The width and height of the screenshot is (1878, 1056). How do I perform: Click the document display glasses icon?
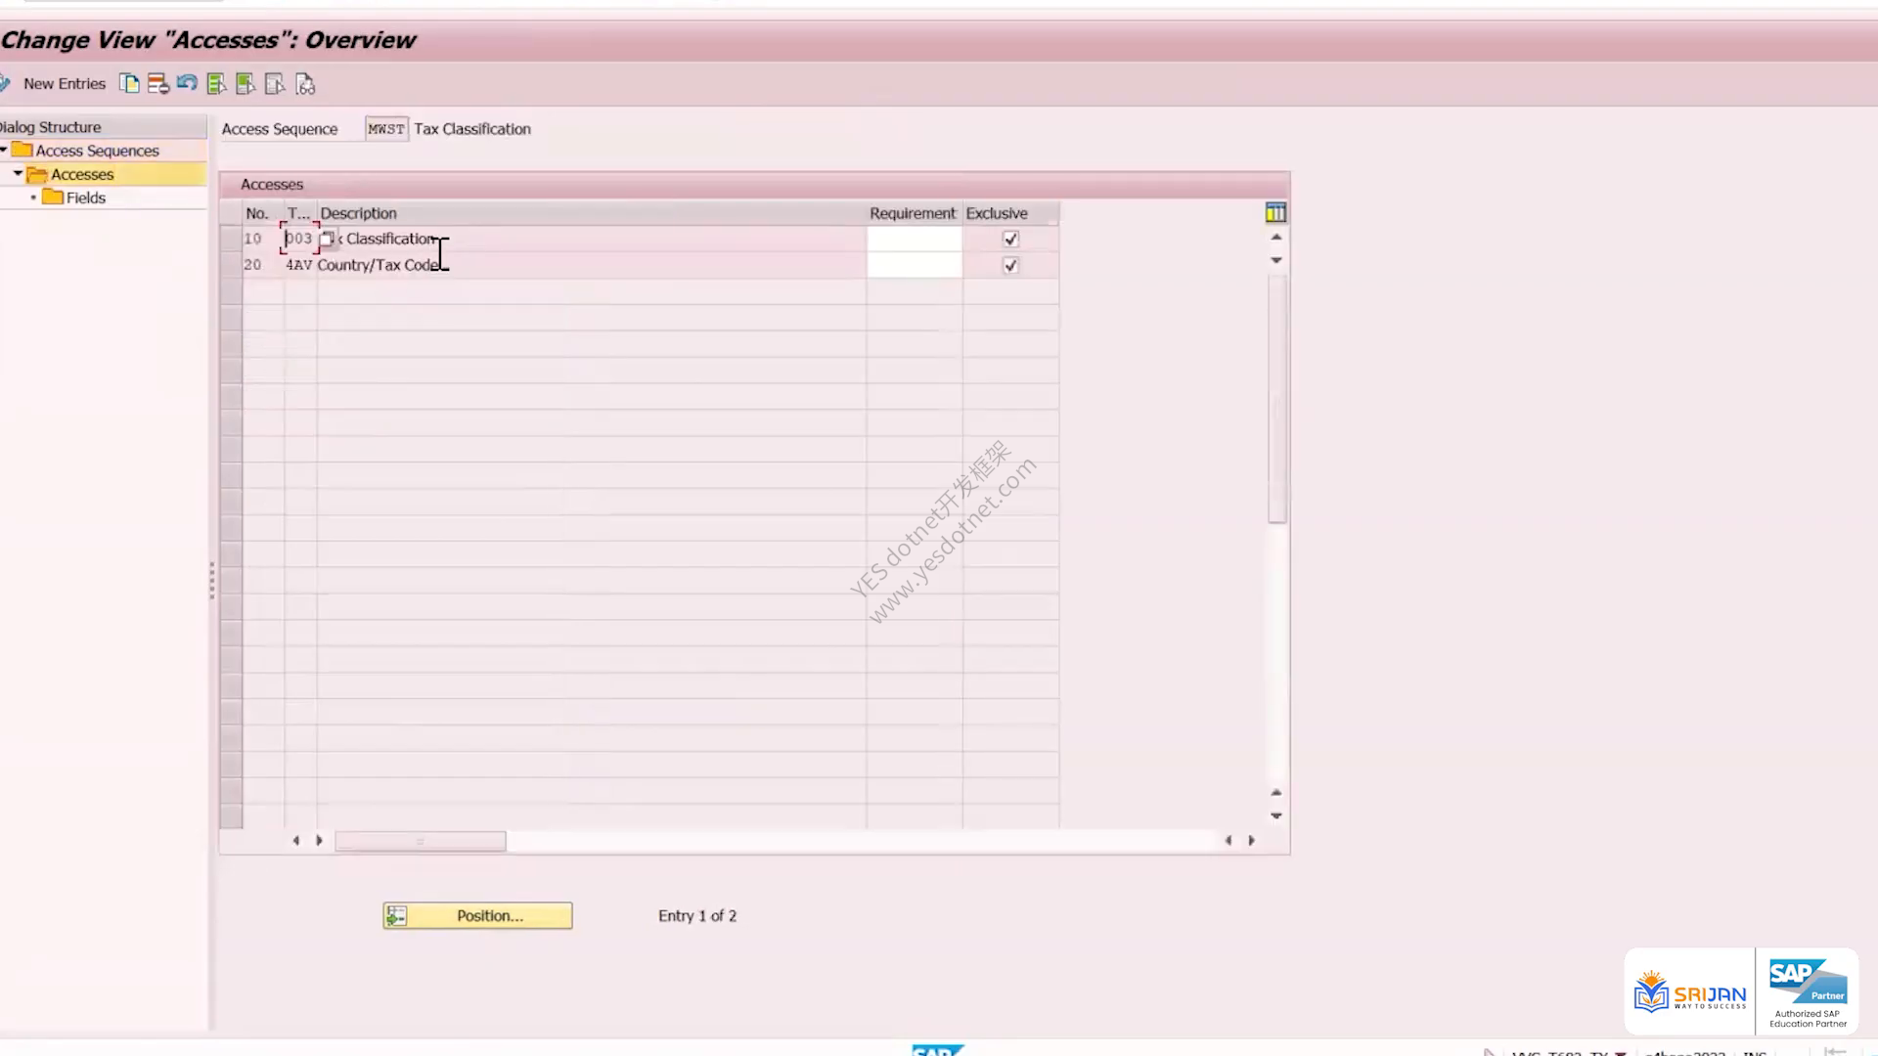[x=305, y=84]
